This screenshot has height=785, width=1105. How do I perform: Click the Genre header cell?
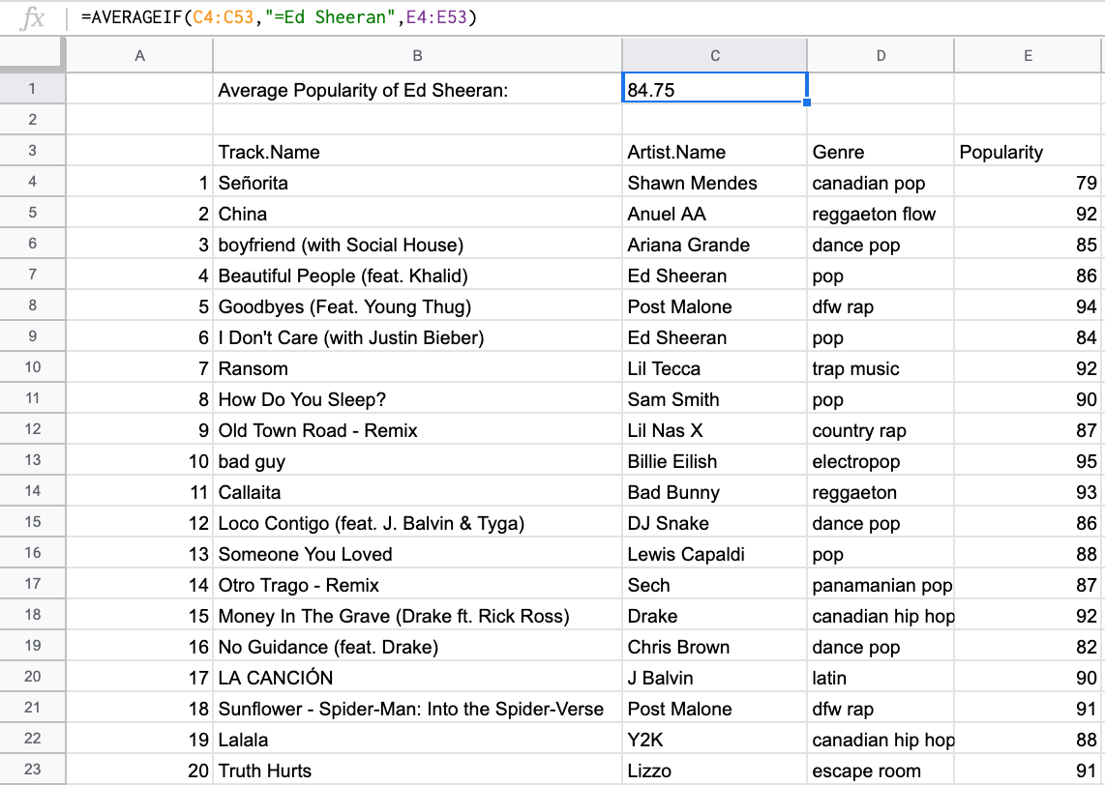coord(881,151)
